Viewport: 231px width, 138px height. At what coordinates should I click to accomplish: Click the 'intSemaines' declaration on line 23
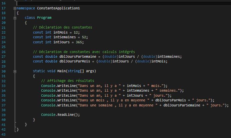[x=64, y=37]
